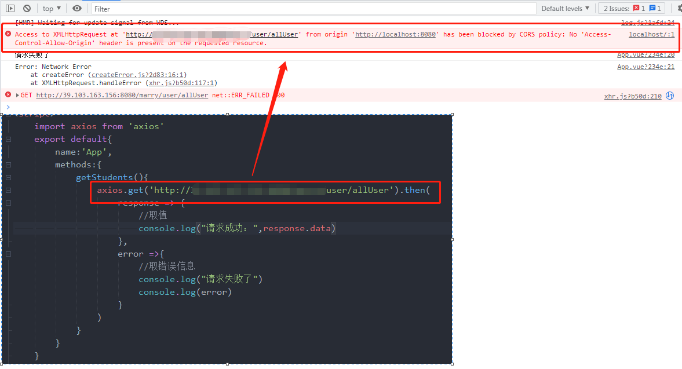Click the //取错误信息 comment line

pyautogui.click(x=166, y=266)
